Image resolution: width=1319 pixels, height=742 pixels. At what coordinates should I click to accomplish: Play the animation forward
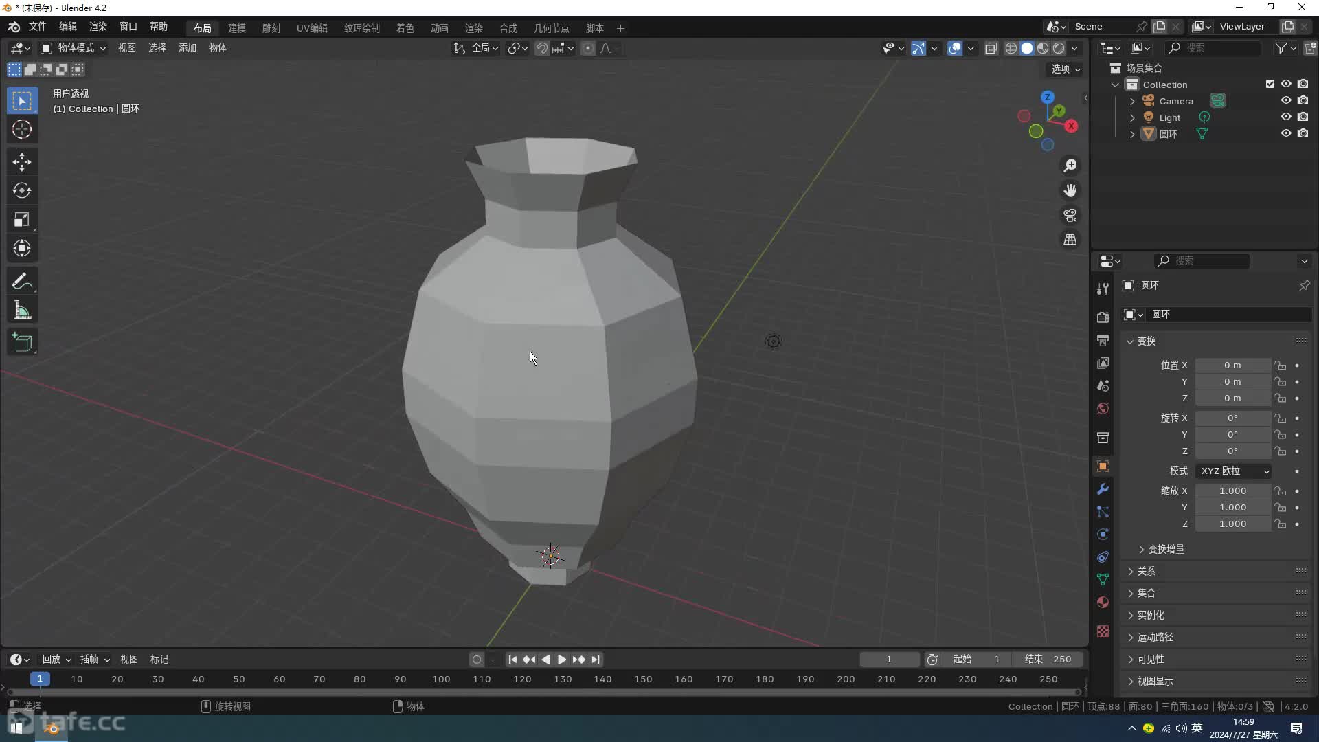click(x=562, y=660)
